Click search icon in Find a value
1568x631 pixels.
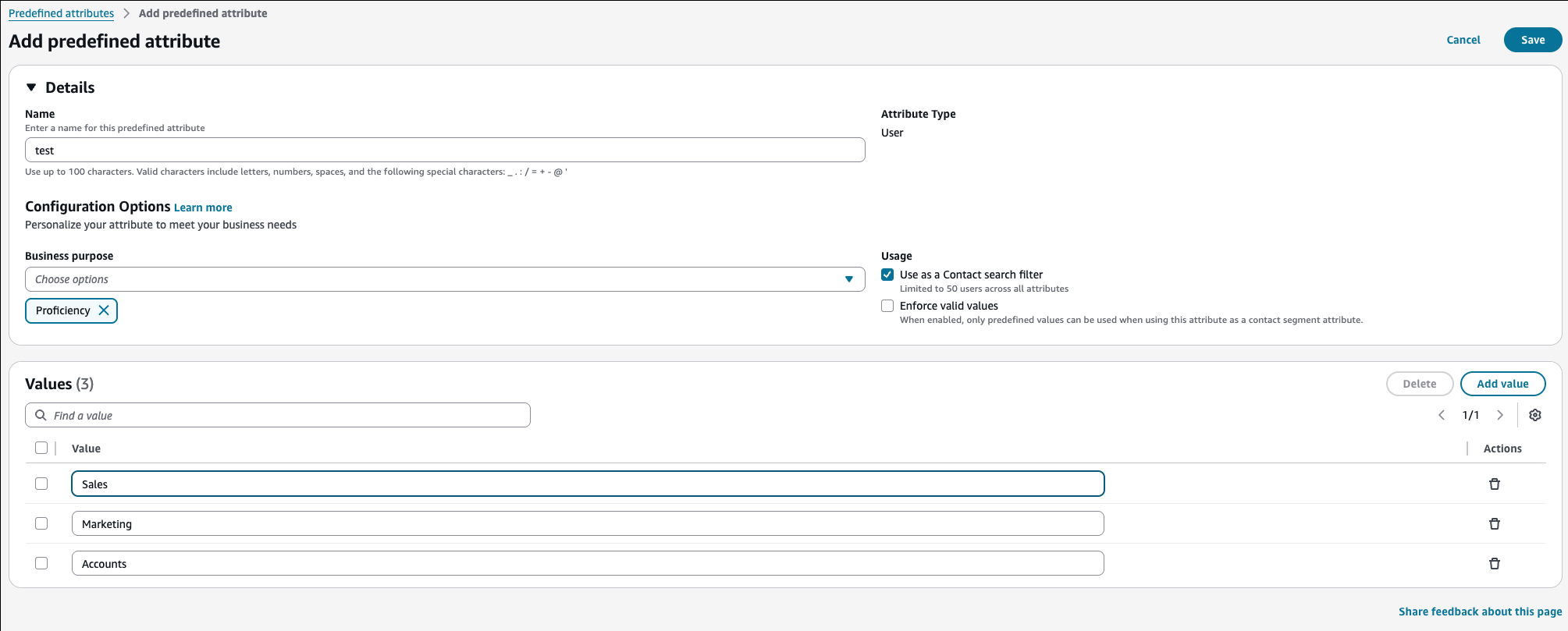tap(41, 415)
